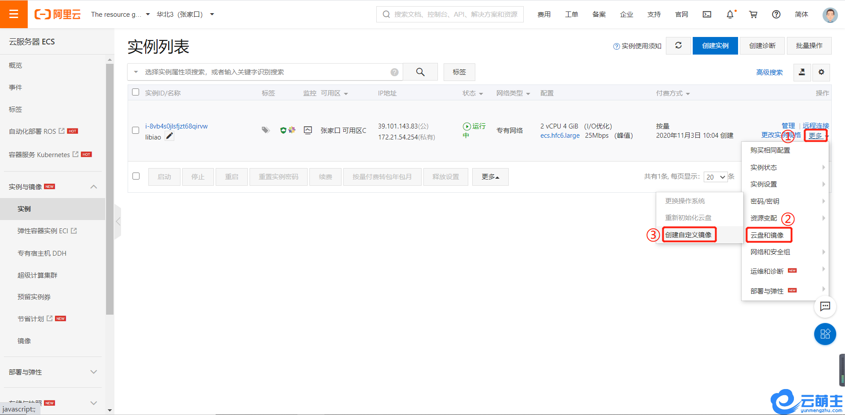
Task: Click the refresh instance list icon
Action: coord(678,45)
